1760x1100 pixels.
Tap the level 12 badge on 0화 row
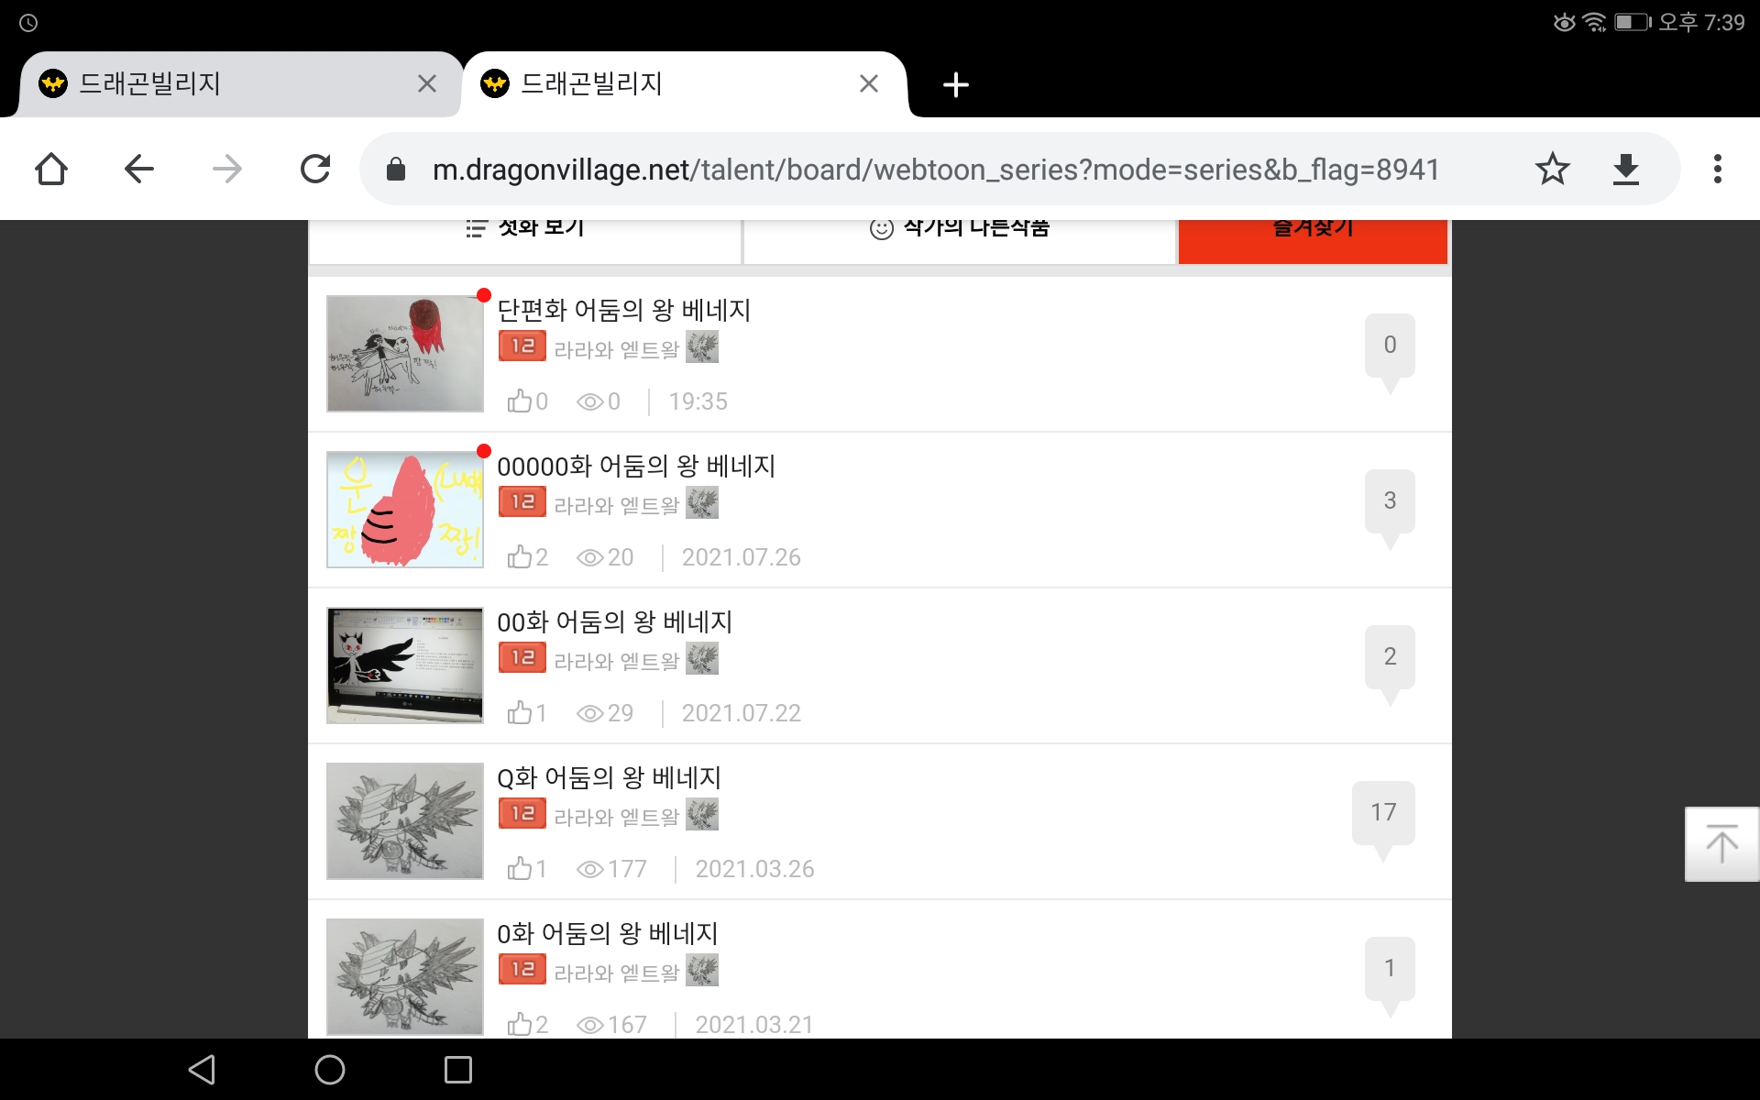522,969
